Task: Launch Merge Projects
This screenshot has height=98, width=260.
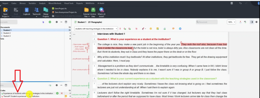Action: 46,12
